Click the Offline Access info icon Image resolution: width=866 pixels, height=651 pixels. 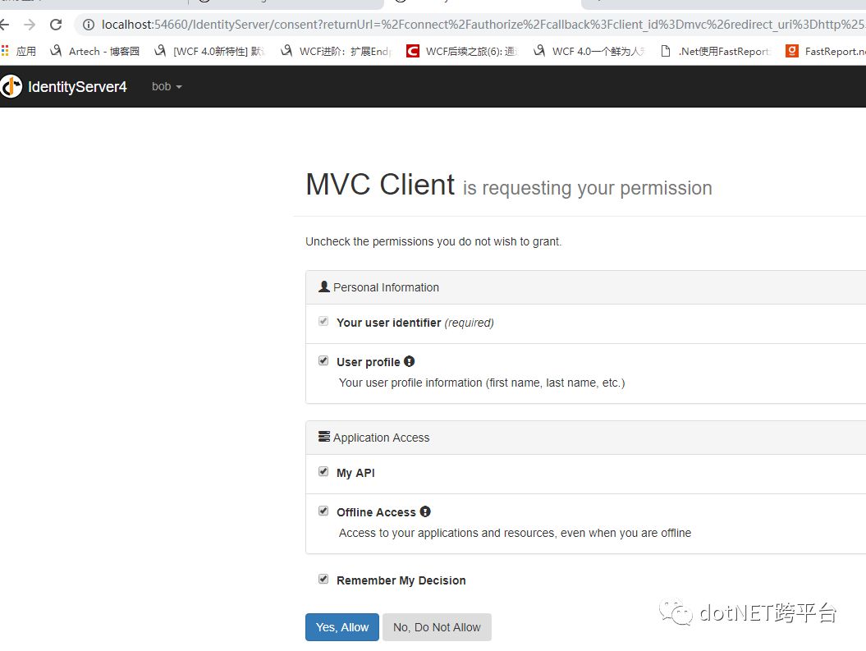tap(425, 511)
